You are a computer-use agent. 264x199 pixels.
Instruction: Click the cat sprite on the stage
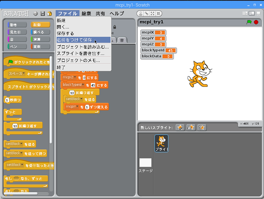pyautogui.click(x=200, y=74)
